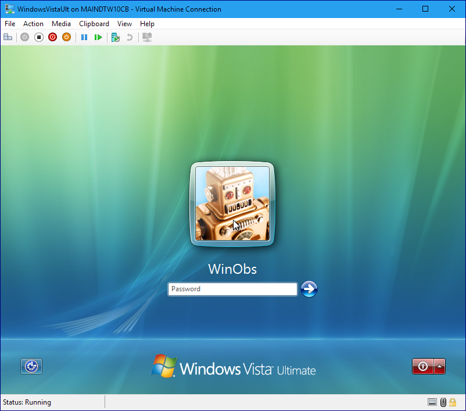Open the Ease of Access options

click(31, 366)
